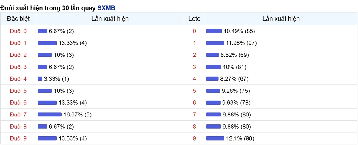Click the Đuôi 4 label
This screenshot has height=145, width=358.
(18, 79)
